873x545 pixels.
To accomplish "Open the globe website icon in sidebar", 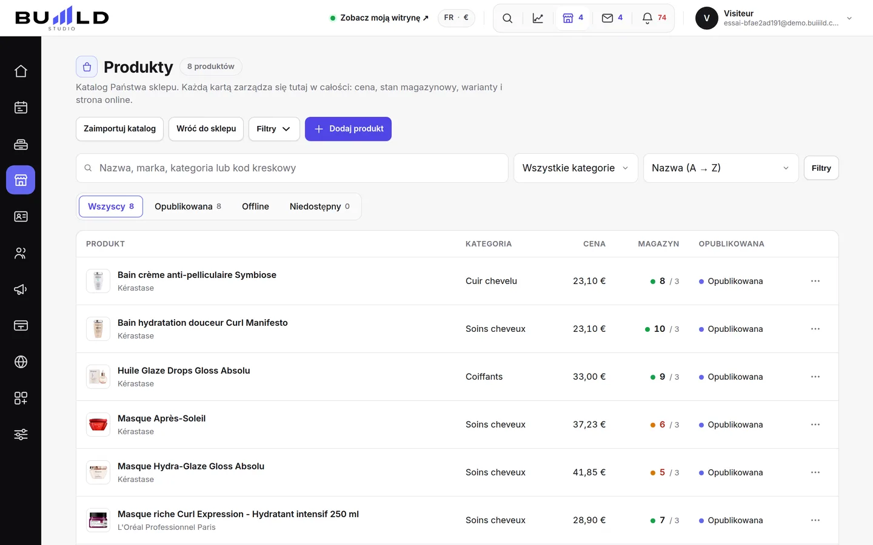I will 21,362.
